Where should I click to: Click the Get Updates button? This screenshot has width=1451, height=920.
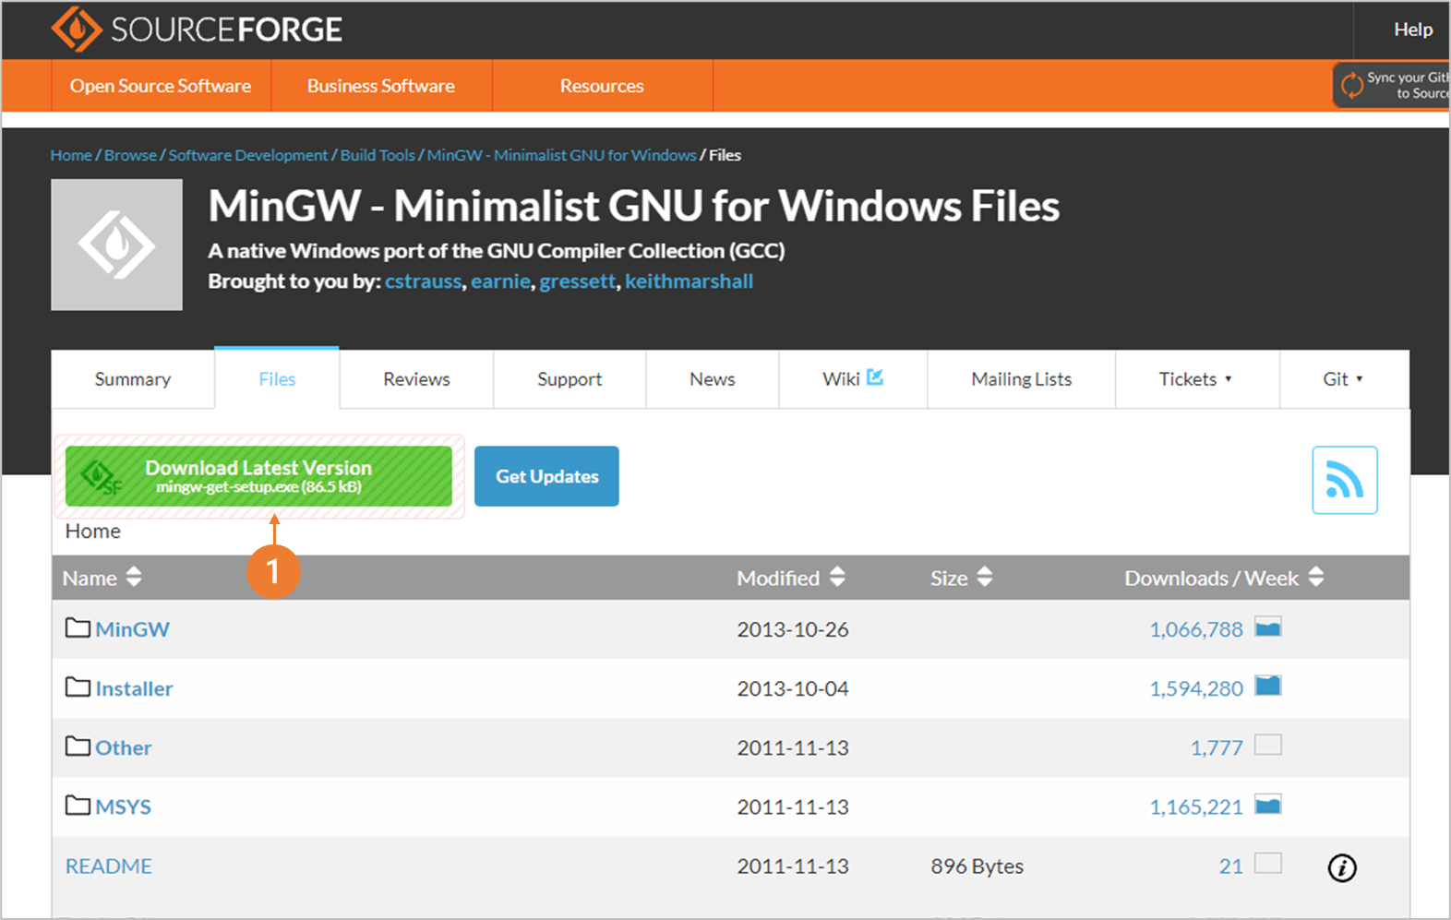pos(546,476)
